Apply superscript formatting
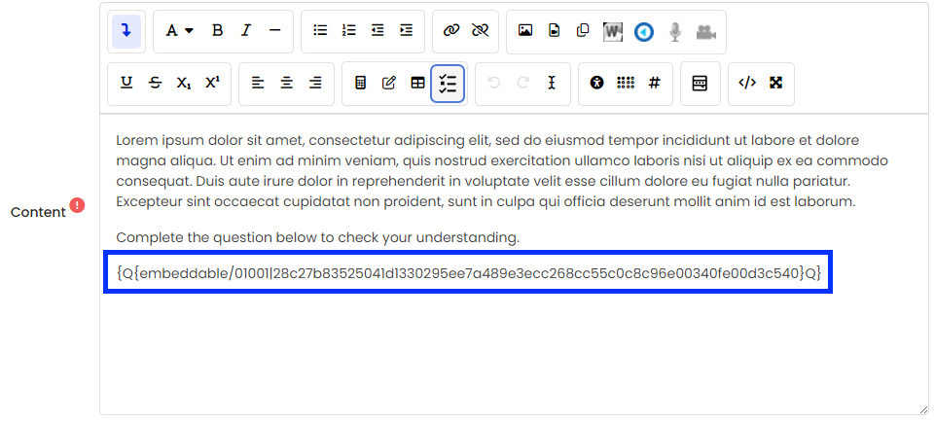The height and width of the screenshot is (423, 935). tap(212, 83)
